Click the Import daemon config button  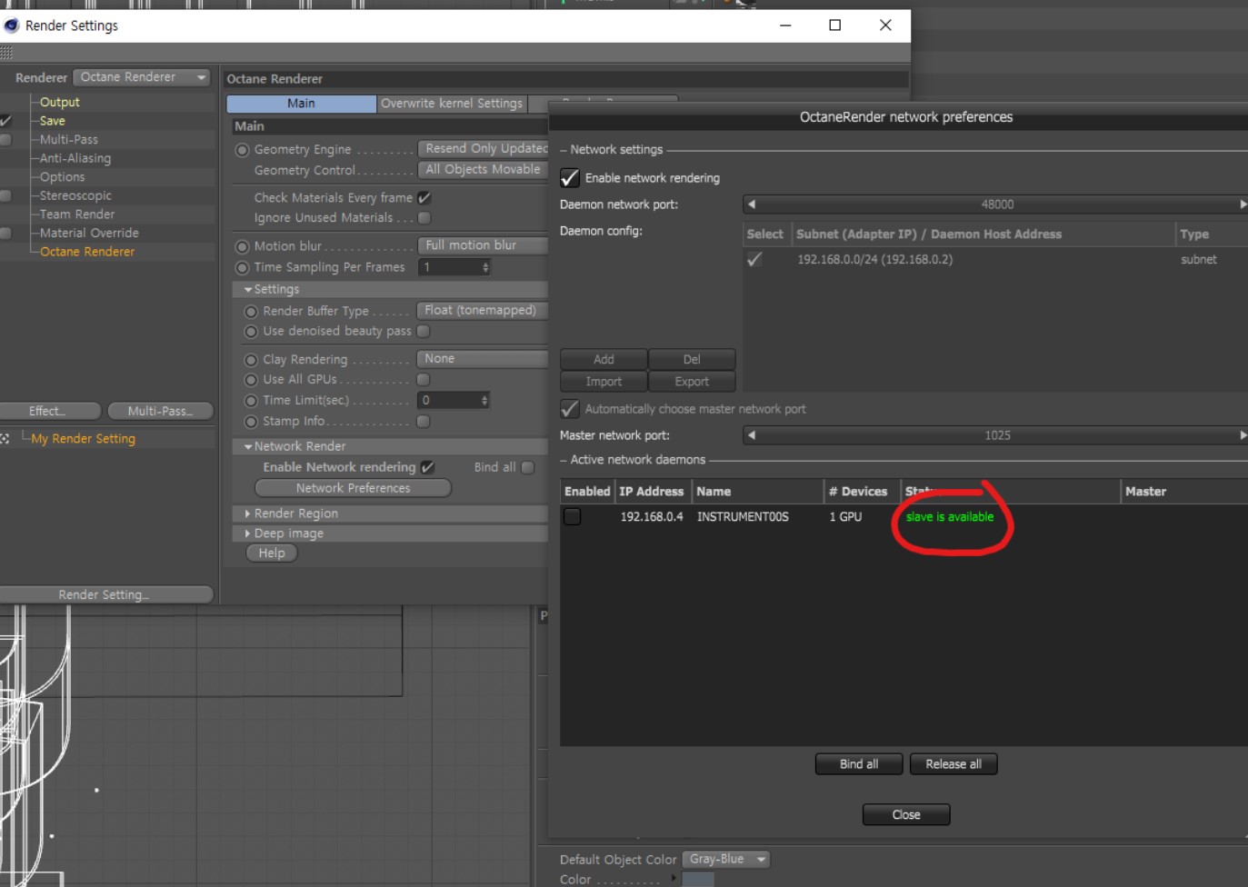click(x=604, y=382)
